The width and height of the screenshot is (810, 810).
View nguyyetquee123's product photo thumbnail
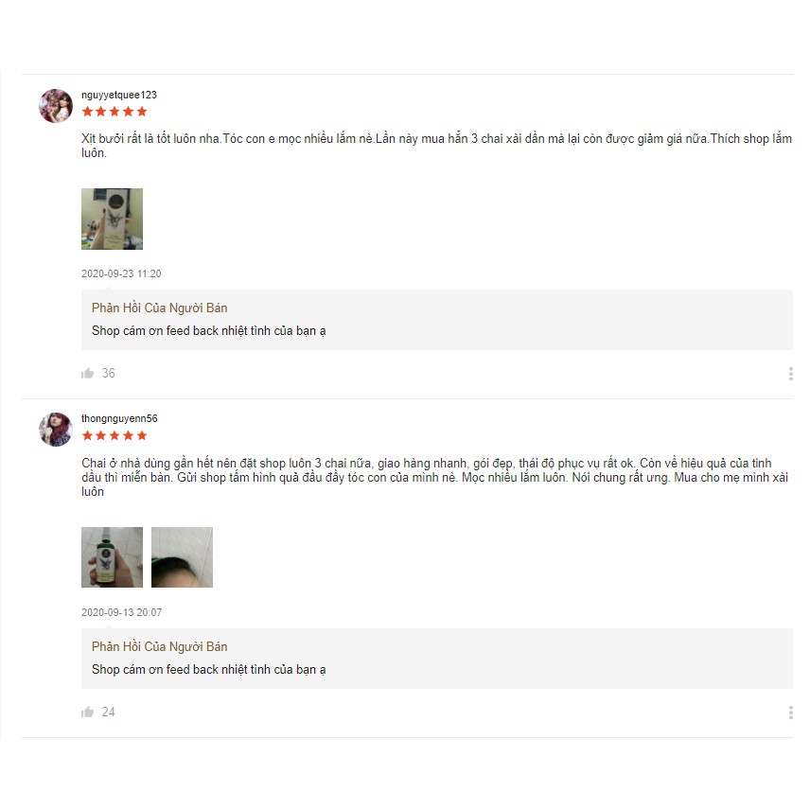pos(112,219)
